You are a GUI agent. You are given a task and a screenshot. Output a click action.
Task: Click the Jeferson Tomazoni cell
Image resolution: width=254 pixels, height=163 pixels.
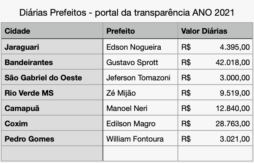tap(140, 77)
